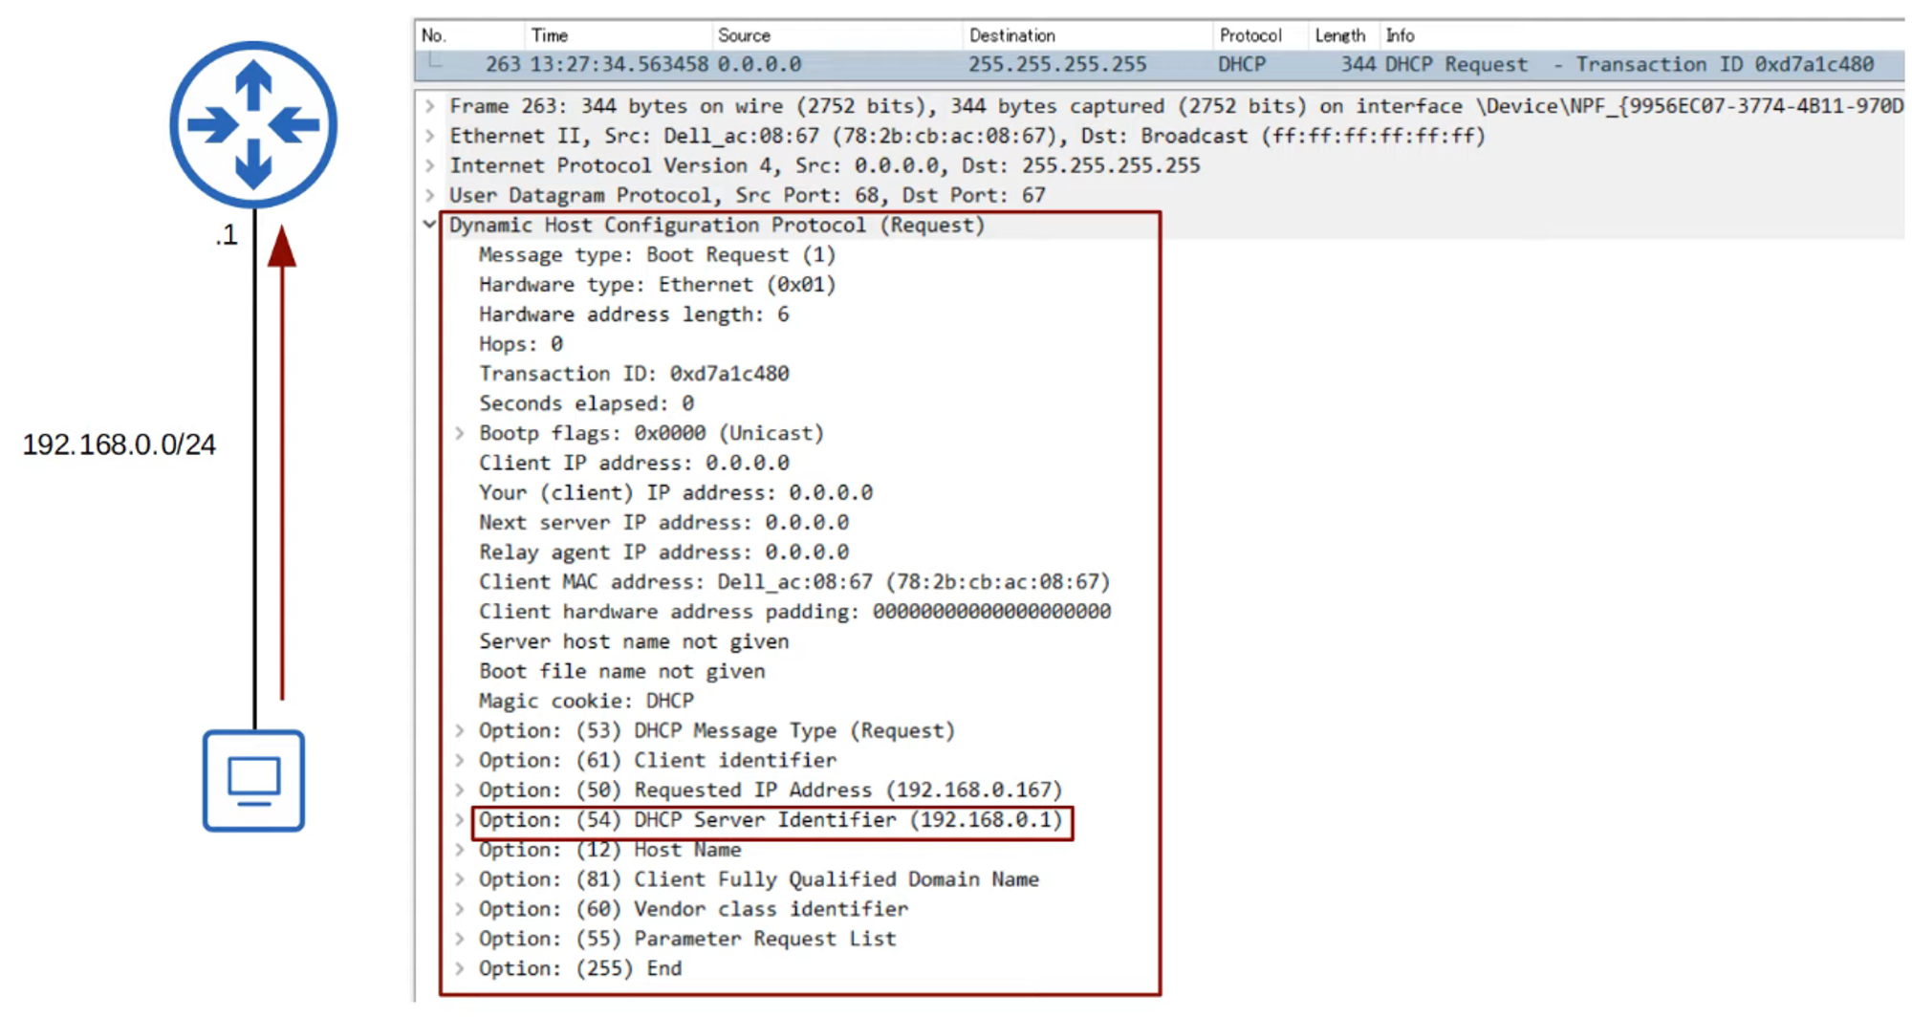The image size is (1912, 1018).
Task: Expand Option 55 Parameter Request List
Action: (x=460, y=939)
